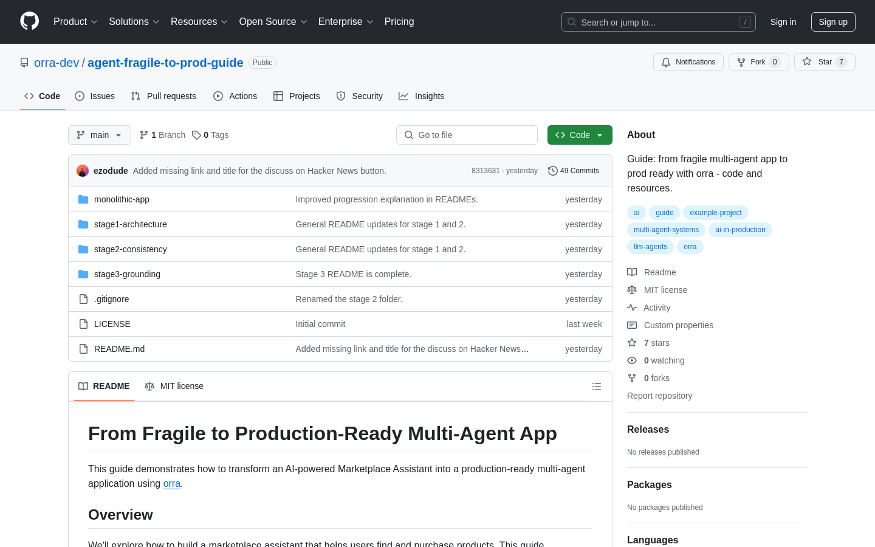Open the green Code dropdown button
The width and height of the screenshot is (875, 547).
coord(580,135)
